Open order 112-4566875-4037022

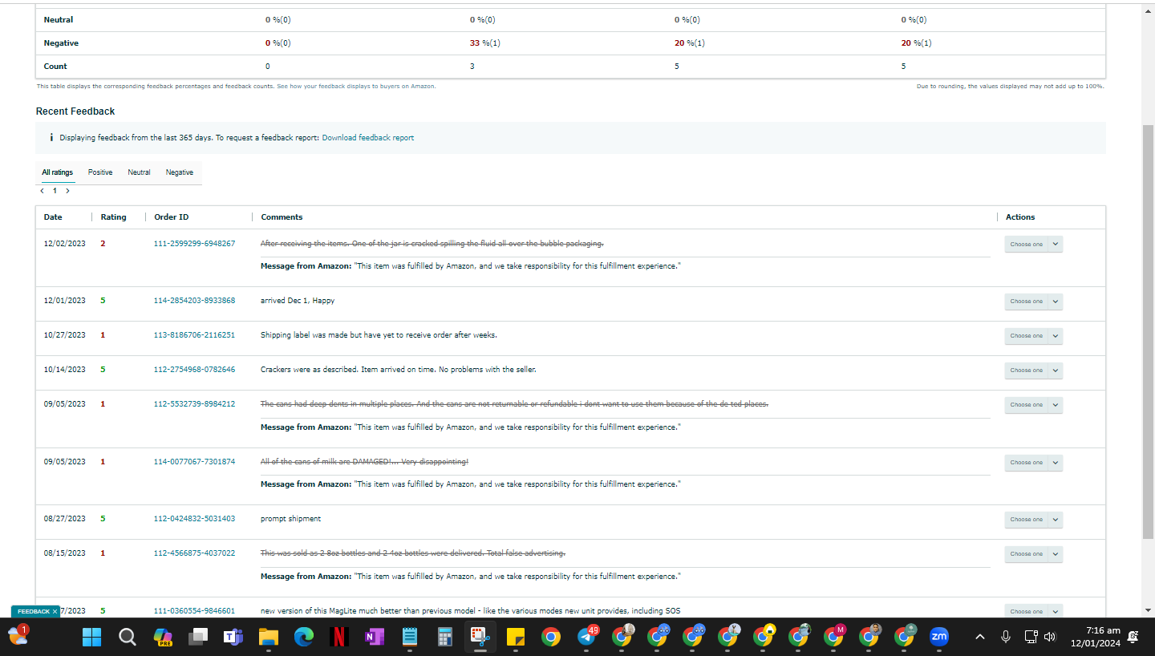(194, 553)
